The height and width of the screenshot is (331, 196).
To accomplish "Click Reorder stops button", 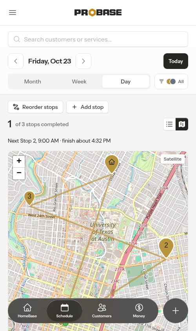I will (36, 107).
